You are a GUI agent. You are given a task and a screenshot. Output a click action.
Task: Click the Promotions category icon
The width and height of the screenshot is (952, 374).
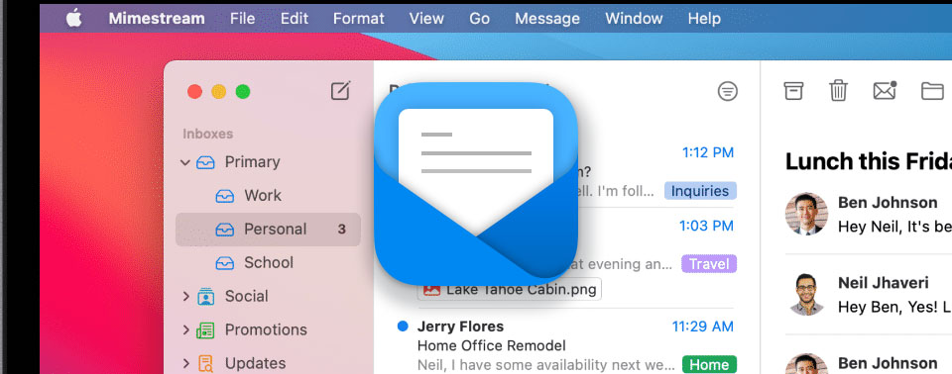coord(206,330)
